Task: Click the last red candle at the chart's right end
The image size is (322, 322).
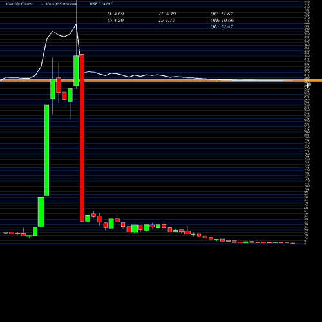Action: (x=293, y=243)
